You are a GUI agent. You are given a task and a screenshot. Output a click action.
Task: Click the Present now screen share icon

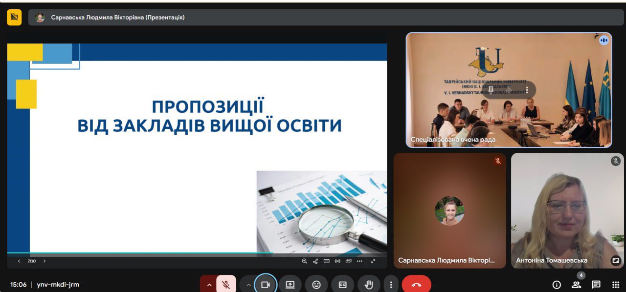tap(290, 285)
